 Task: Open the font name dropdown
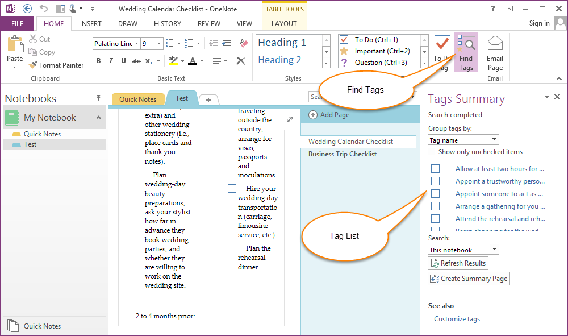tap(136, 44)
